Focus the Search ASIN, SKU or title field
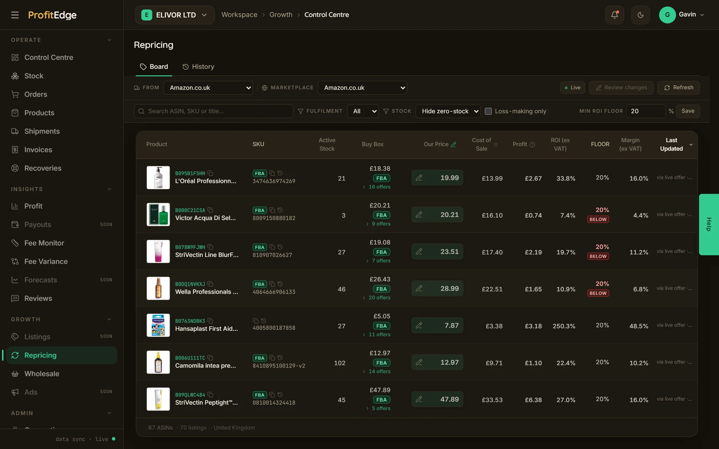The width and height of the screenshot is (719, 449). [x=213, y=111]
